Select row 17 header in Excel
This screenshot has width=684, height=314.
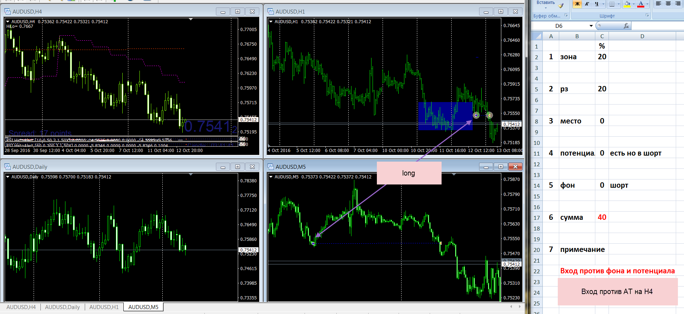click(537, 218)
